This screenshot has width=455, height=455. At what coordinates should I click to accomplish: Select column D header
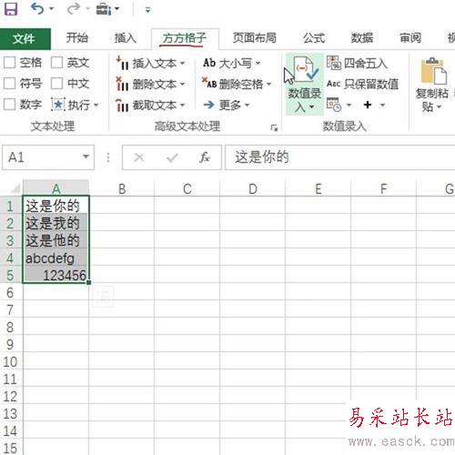(x=253, y=188)
